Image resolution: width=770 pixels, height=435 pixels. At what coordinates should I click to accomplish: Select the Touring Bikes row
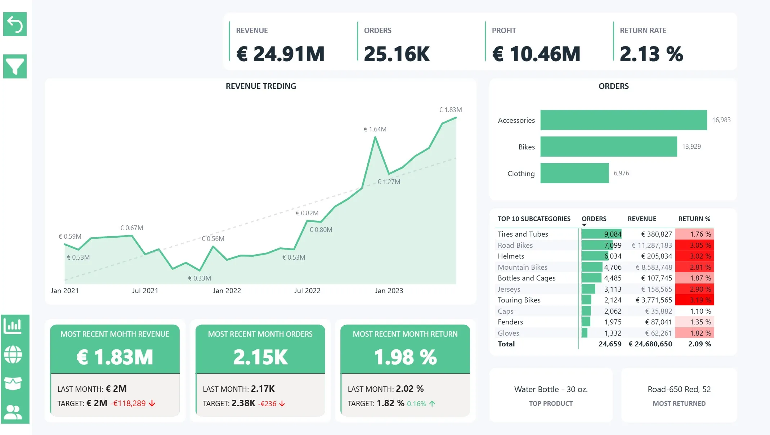point(604,300)
